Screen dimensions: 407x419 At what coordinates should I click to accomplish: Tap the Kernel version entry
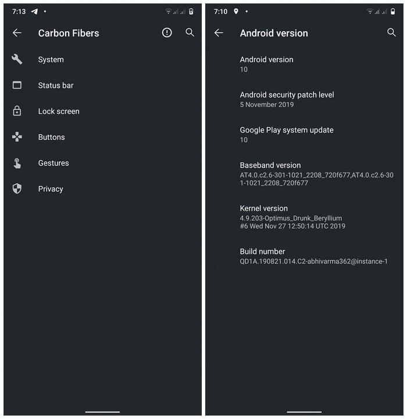coord(304,217)
